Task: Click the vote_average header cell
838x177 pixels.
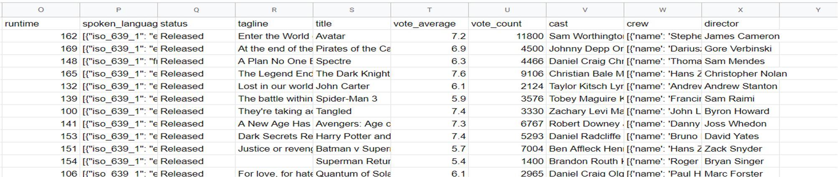Action: (429, 24)
